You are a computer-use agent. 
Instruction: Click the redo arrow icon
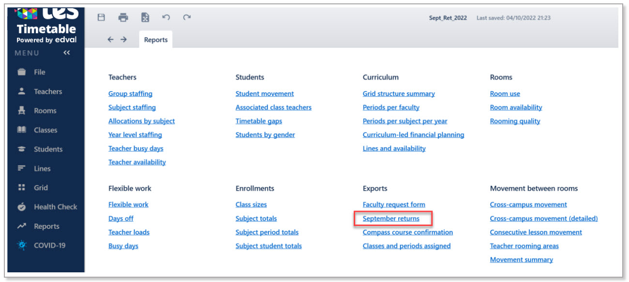coord(187,17)
